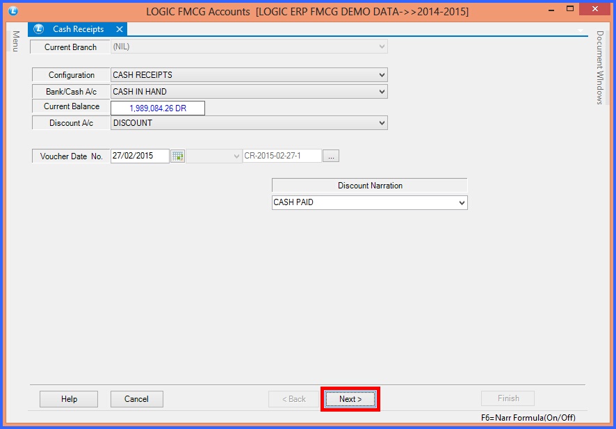Expand the Configuration dropdown

(382, 74)
